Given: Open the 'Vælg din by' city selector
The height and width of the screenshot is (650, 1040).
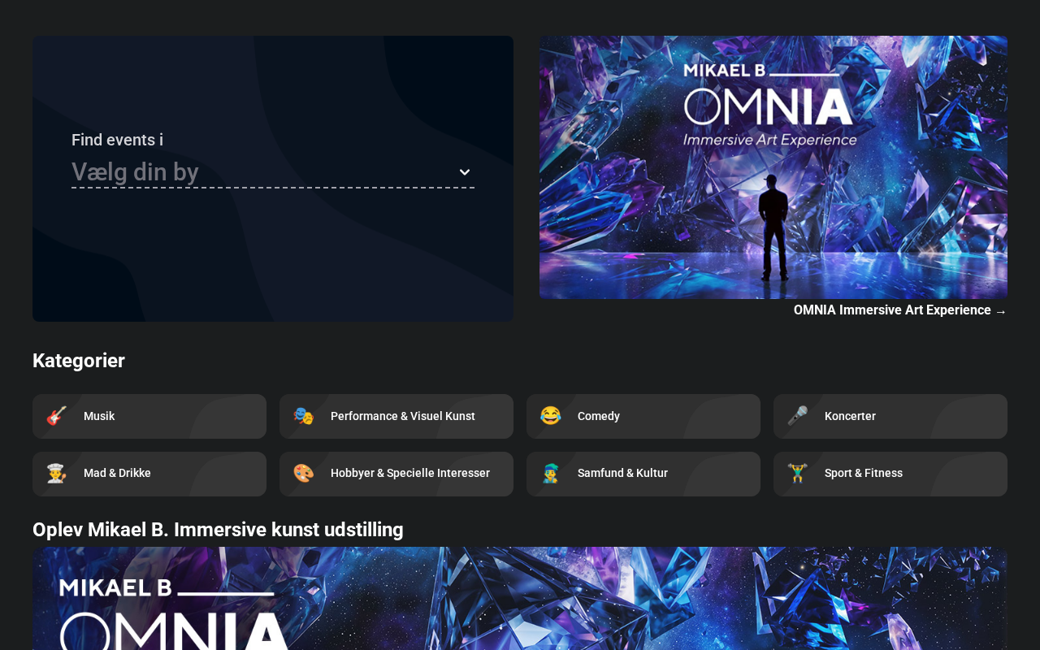Looking at the screenshot, I should coord(273,172).
